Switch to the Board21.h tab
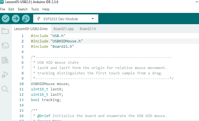199x121 pixels. 88,29
